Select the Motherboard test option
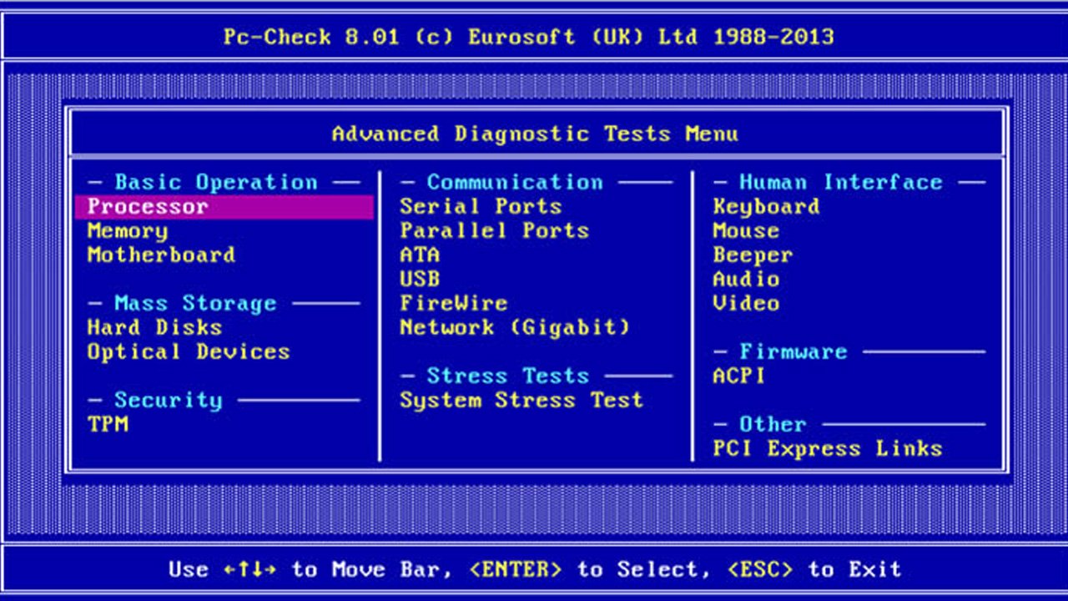The height and width of the screenshot is (601, 1068). [160, 255]
